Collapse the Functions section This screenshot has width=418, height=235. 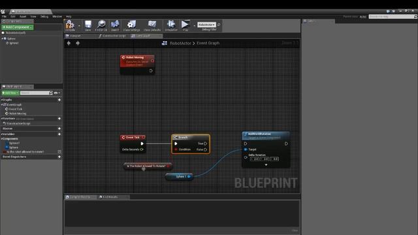tap(2, 119)
